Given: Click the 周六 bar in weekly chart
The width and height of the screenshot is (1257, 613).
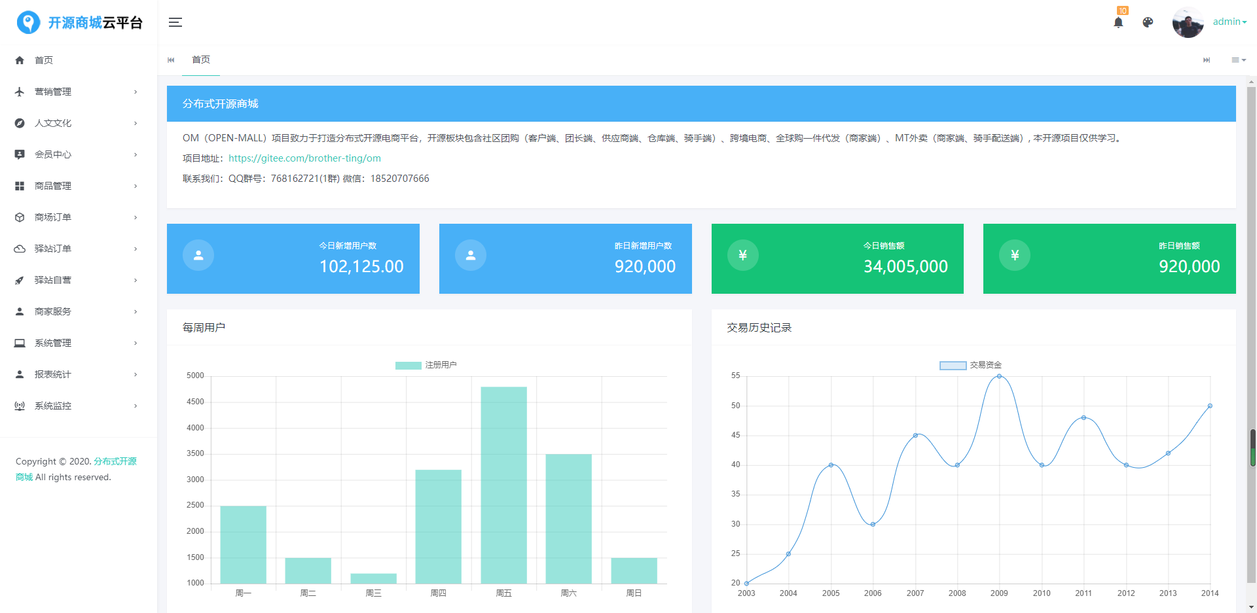Looking at the screenshot, I should [x=568, y=519].
